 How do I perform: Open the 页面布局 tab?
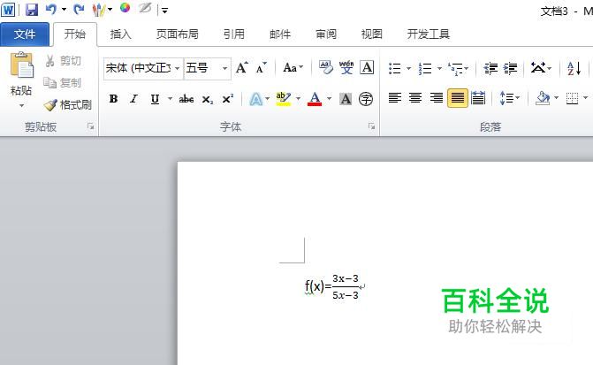click(178, 34)
